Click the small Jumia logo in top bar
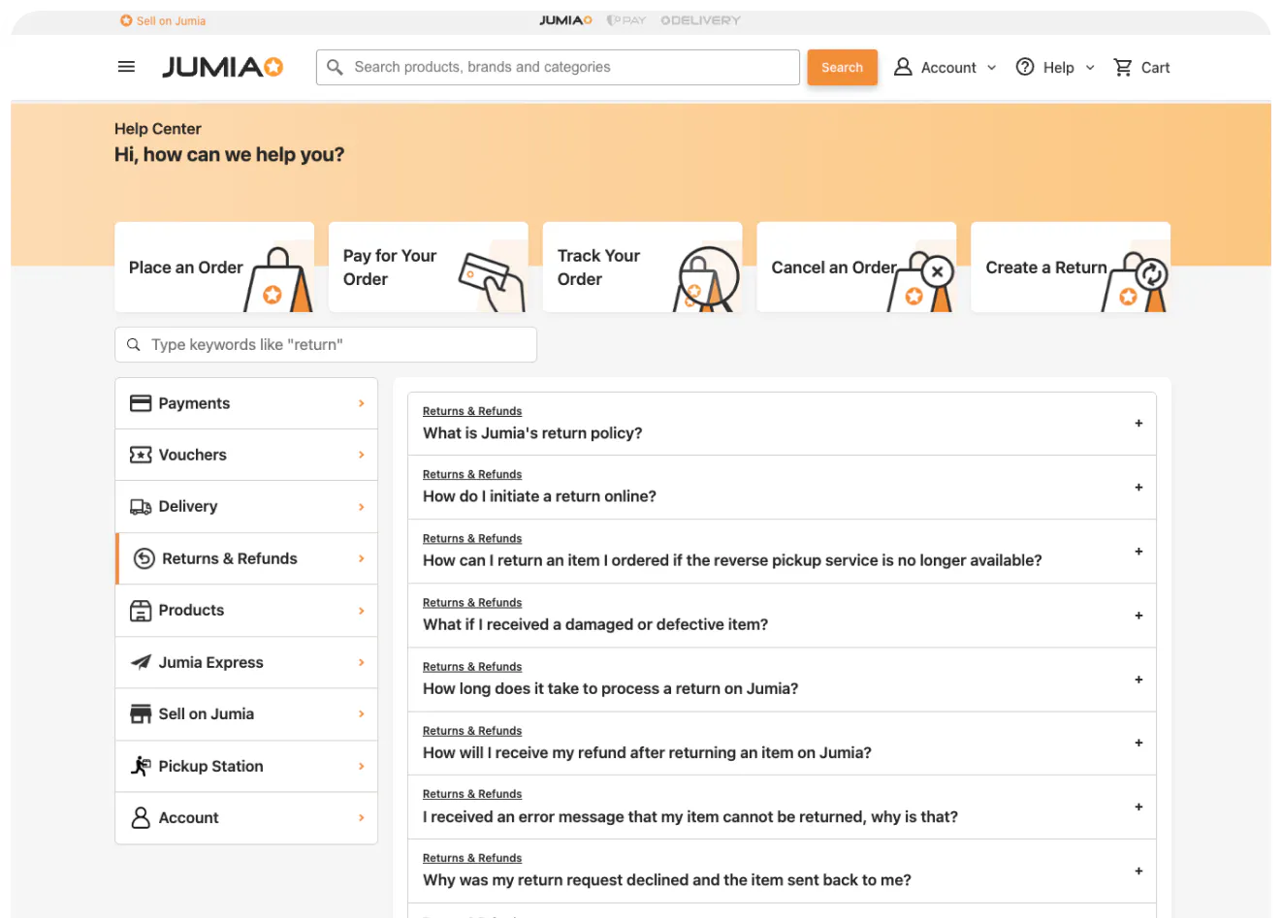The width and height of the screenshot is (1282, 918). point(565,20)
